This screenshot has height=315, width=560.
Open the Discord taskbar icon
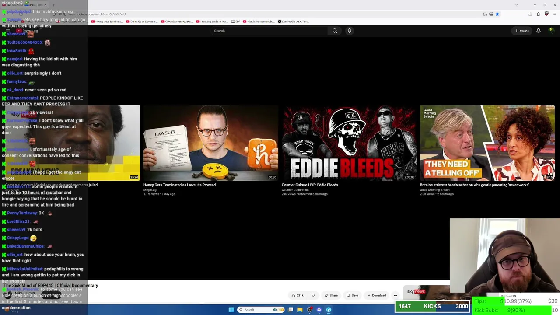coord(319,310)
